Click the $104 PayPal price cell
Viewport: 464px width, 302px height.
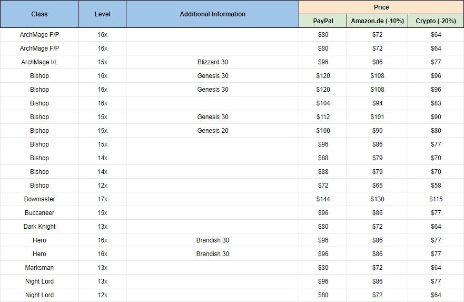(x=323, y=103)
